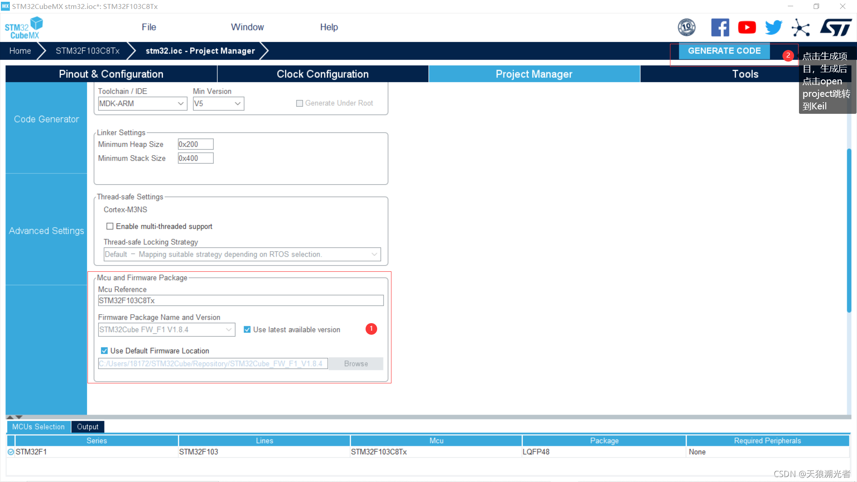Toggle Use Default Firmware Location checkbox
Image resolution: width=857 pixels, height=482 pixels.
[x=104, y=351]
